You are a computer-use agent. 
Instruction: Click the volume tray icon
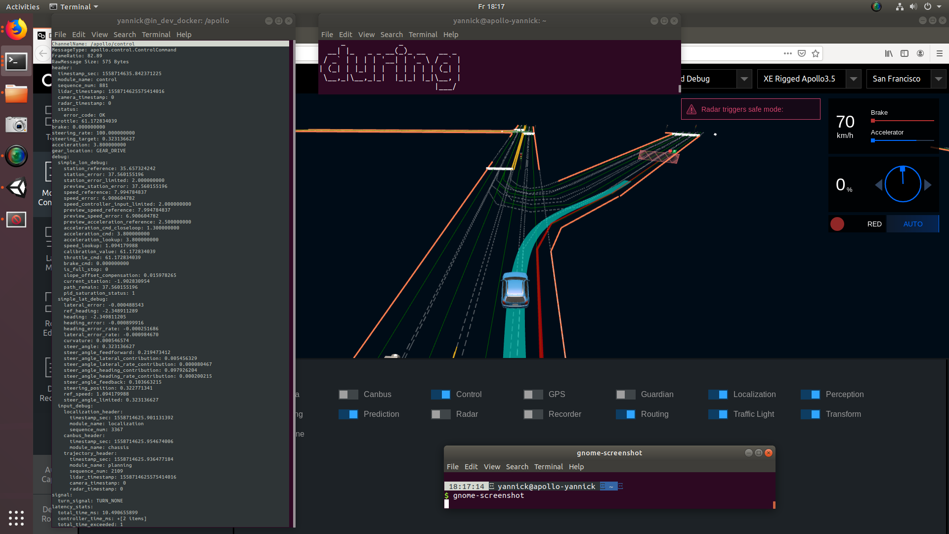pos(913,6)
